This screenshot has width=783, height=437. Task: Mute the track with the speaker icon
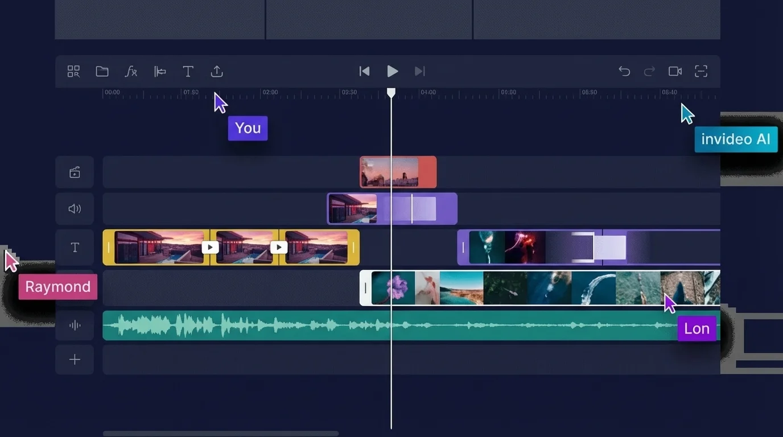pyautogui.click(x=75, y=208)
